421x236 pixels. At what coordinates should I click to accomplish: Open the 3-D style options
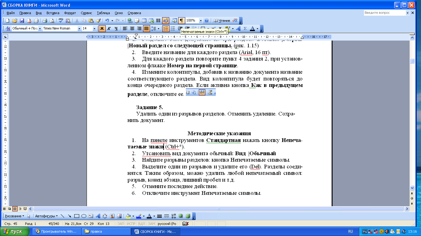[x=188, y=216]
